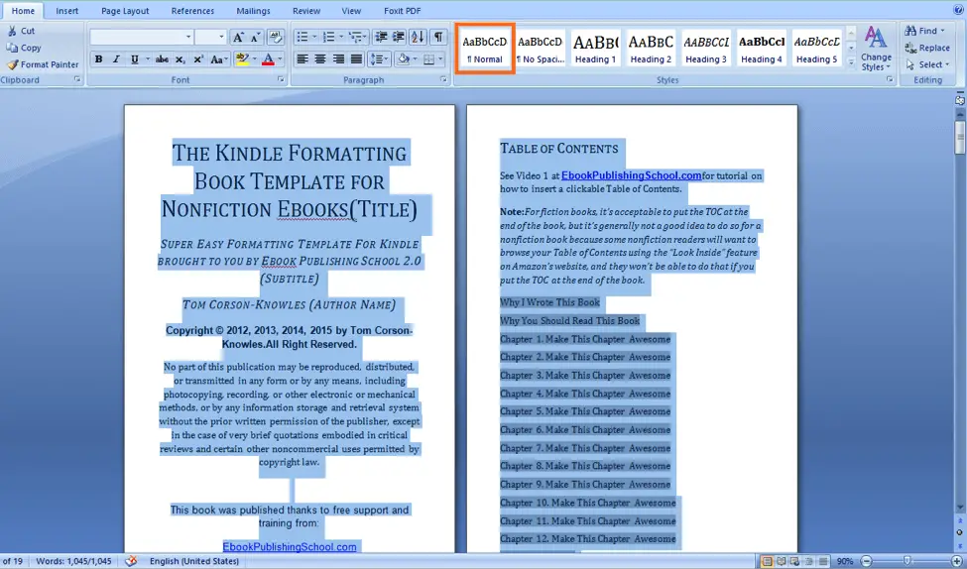Follow the EbookPublishingSchool.com link on the title page
The image size is (967, 569).
tap(290, 547)
